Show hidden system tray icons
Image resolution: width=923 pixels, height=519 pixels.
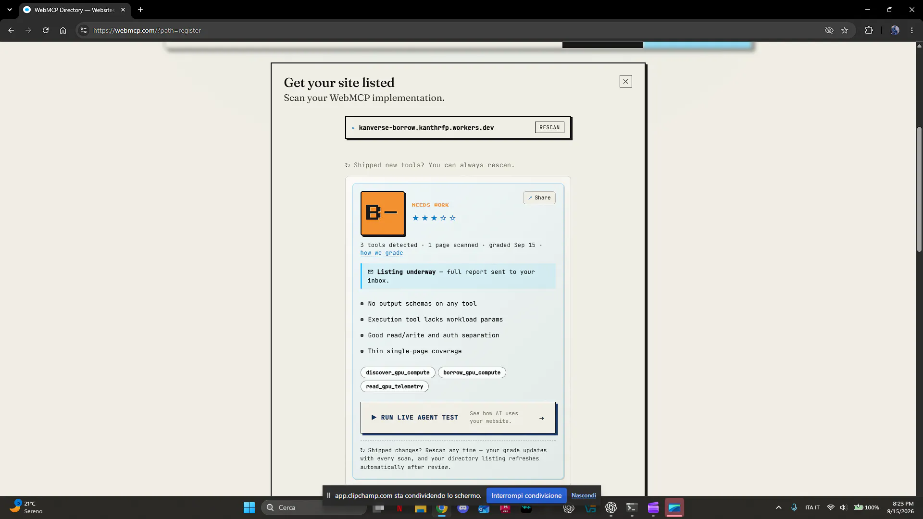(779, 507)
